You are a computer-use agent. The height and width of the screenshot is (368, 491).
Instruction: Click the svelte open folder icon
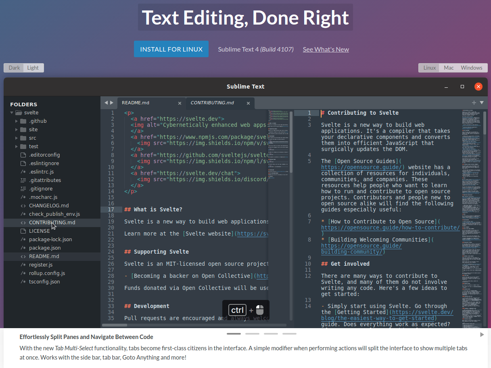tap(19, 113)
